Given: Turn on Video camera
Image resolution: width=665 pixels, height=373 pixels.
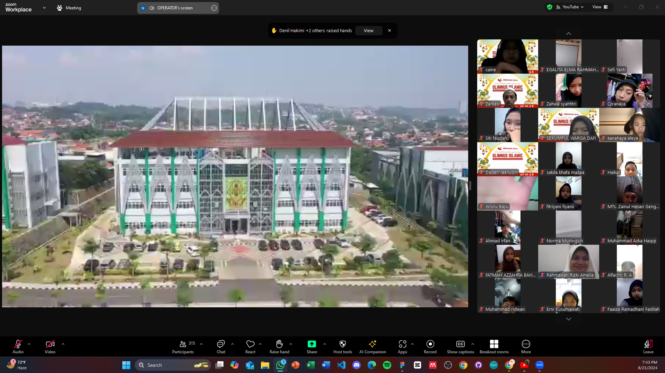Looking at the screenshot, I should (x=50, y=347).
